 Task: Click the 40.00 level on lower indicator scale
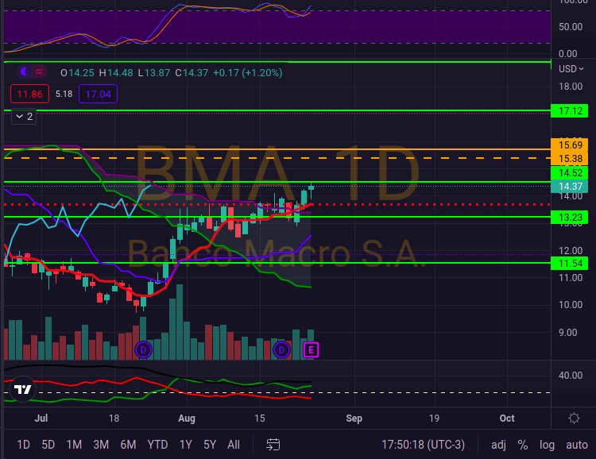571,376
